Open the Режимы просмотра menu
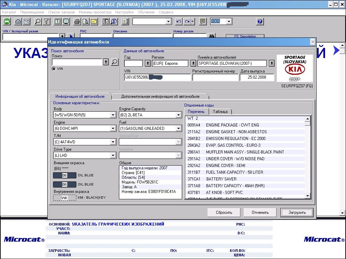346x259 pixels. click(x=95, y=12)
